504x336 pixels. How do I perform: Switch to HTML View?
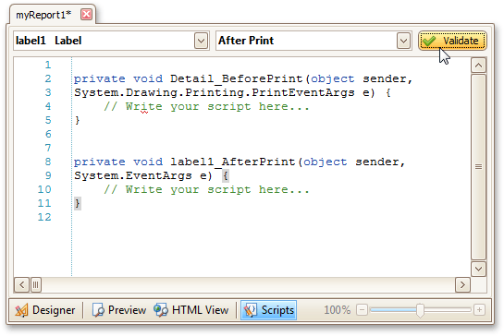(x=191, y=310)
